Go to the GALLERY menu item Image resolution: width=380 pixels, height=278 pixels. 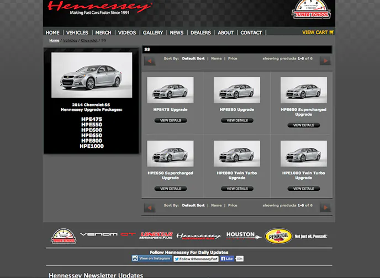[153, 33]
